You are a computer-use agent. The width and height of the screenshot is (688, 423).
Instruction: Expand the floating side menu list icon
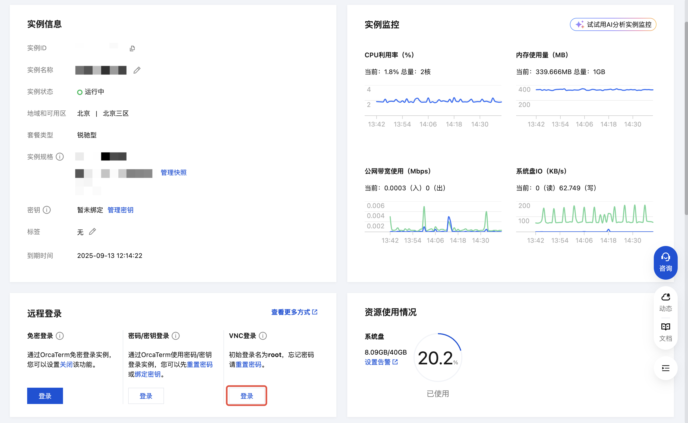pos(665,368)
